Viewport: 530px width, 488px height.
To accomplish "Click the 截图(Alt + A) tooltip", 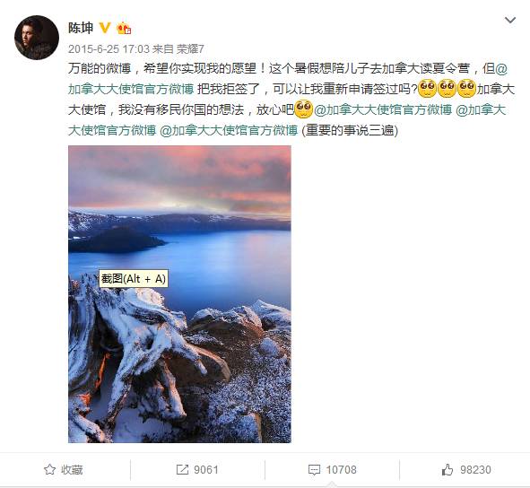I will 134,279.
